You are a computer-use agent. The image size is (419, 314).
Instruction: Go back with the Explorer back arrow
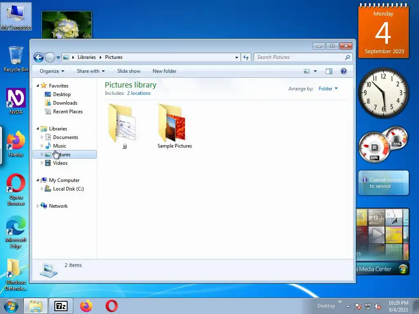(x=38, y=57)
